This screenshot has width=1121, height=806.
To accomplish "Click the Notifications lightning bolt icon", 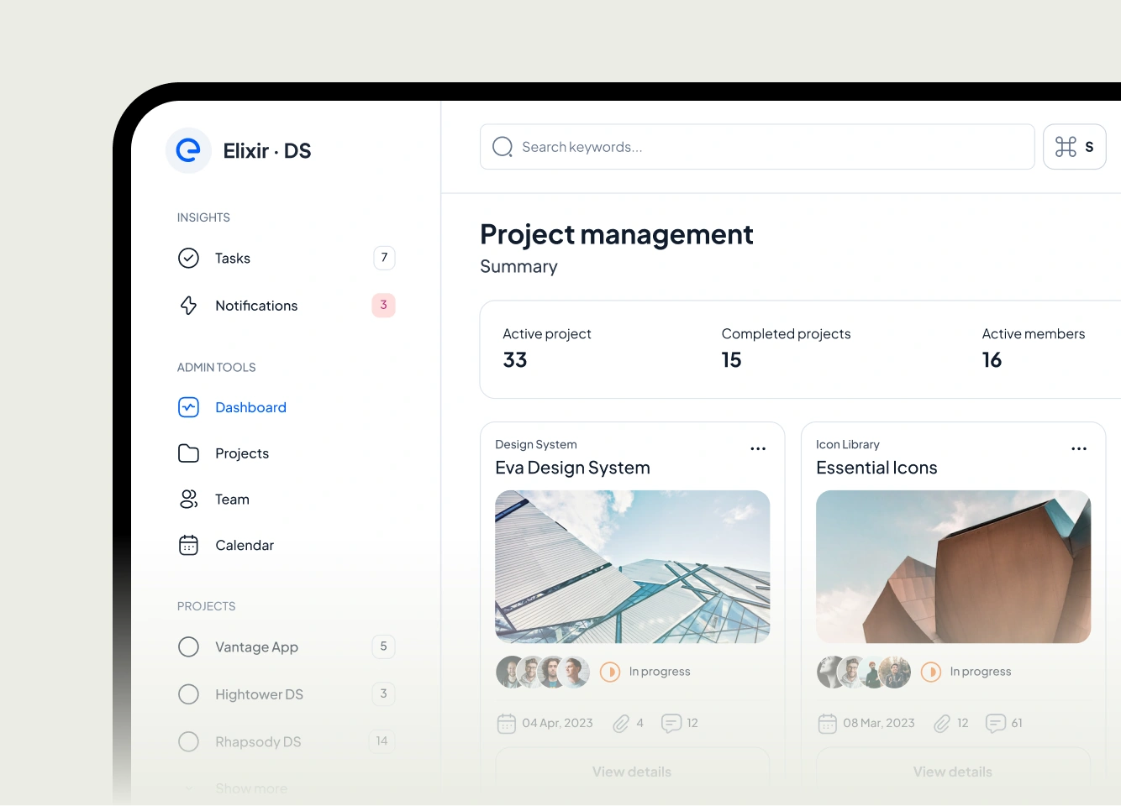I will tap(188, 306).
